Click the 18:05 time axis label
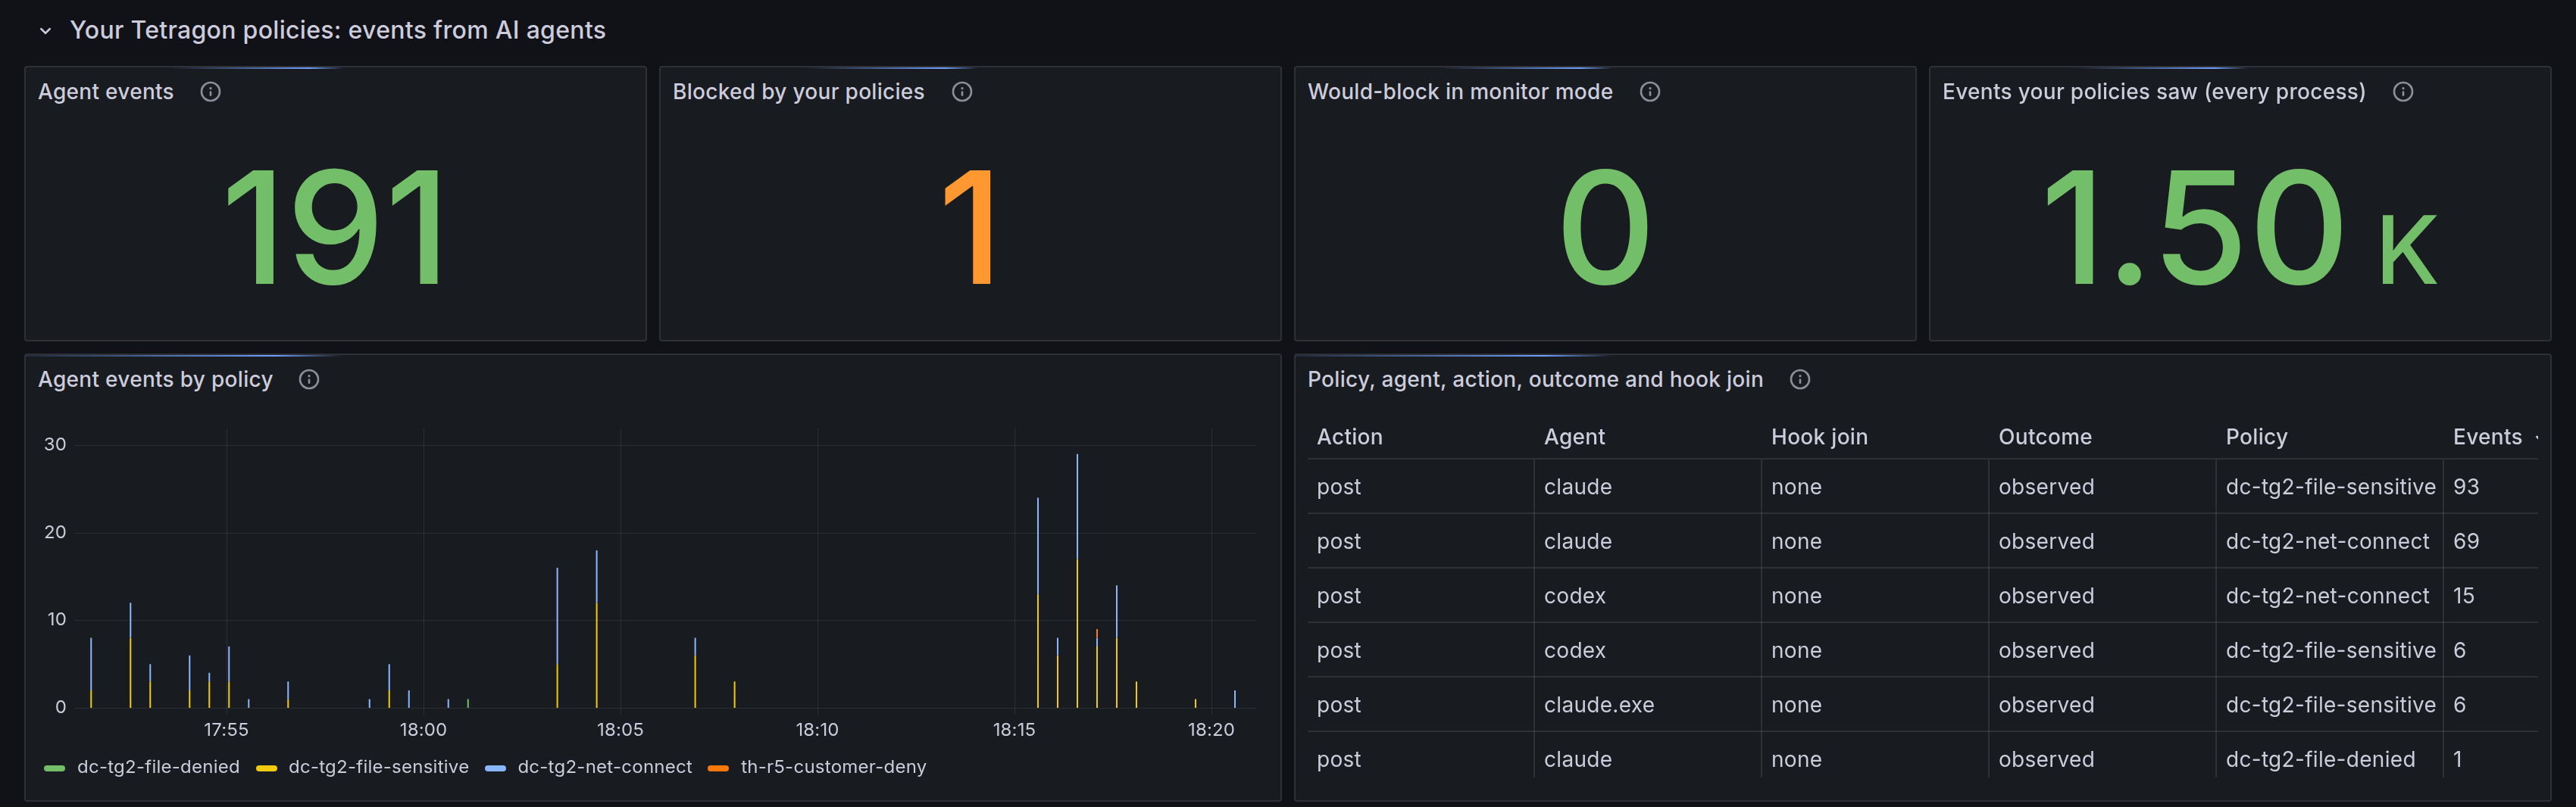 (x=620, y=730)
